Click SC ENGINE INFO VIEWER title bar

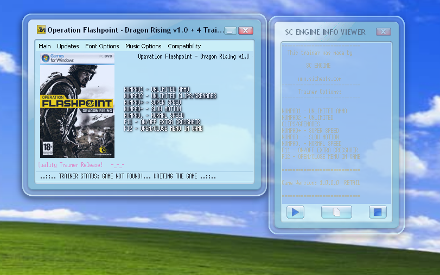pos(326,32)
